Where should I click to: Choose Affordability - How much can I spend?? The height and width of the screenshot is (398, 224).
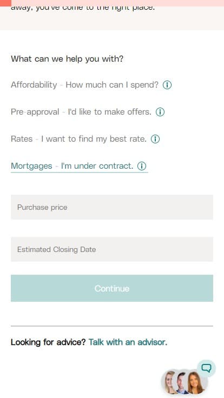tap(84, 85)
